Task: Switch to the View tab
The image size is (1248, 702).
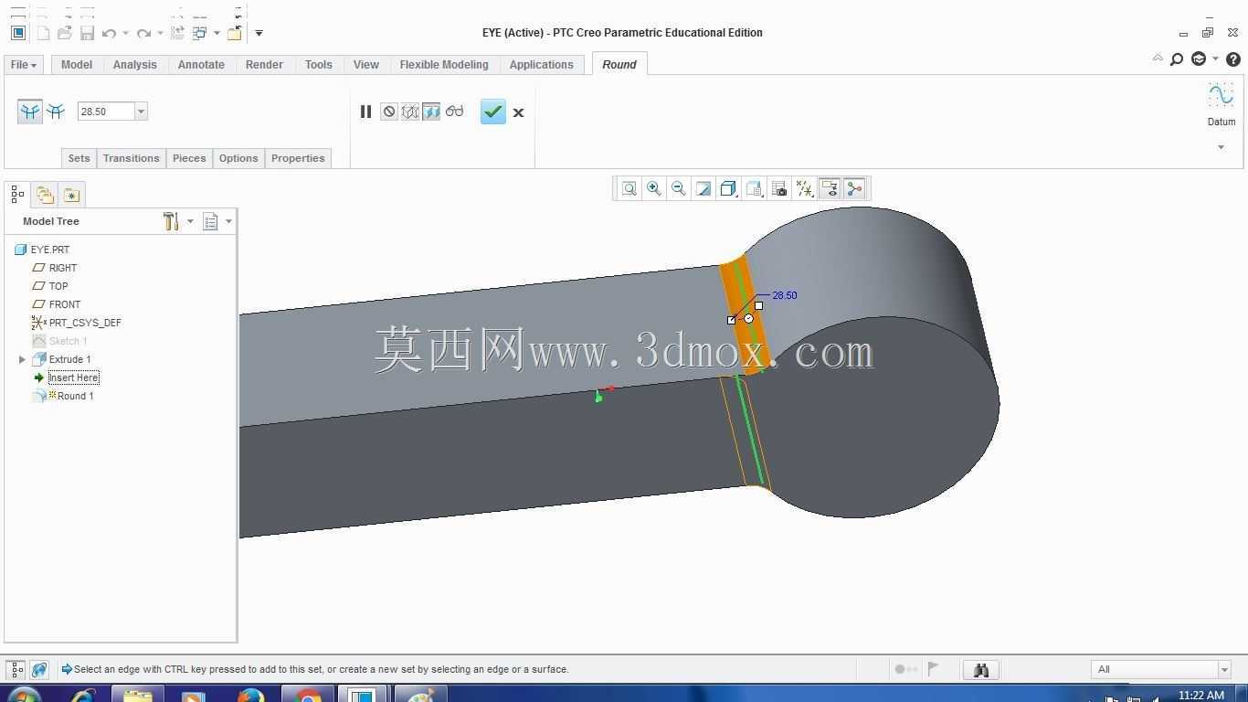Action: click(x=366, y=65)
